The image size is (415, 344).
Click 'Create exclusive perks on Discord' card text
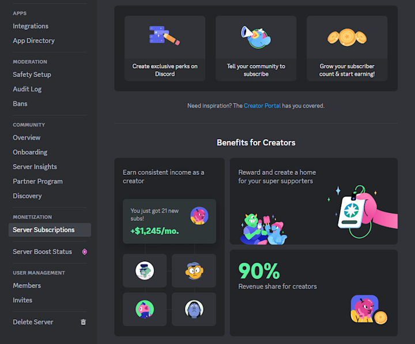pyautogui.click(x=165, y=70)
